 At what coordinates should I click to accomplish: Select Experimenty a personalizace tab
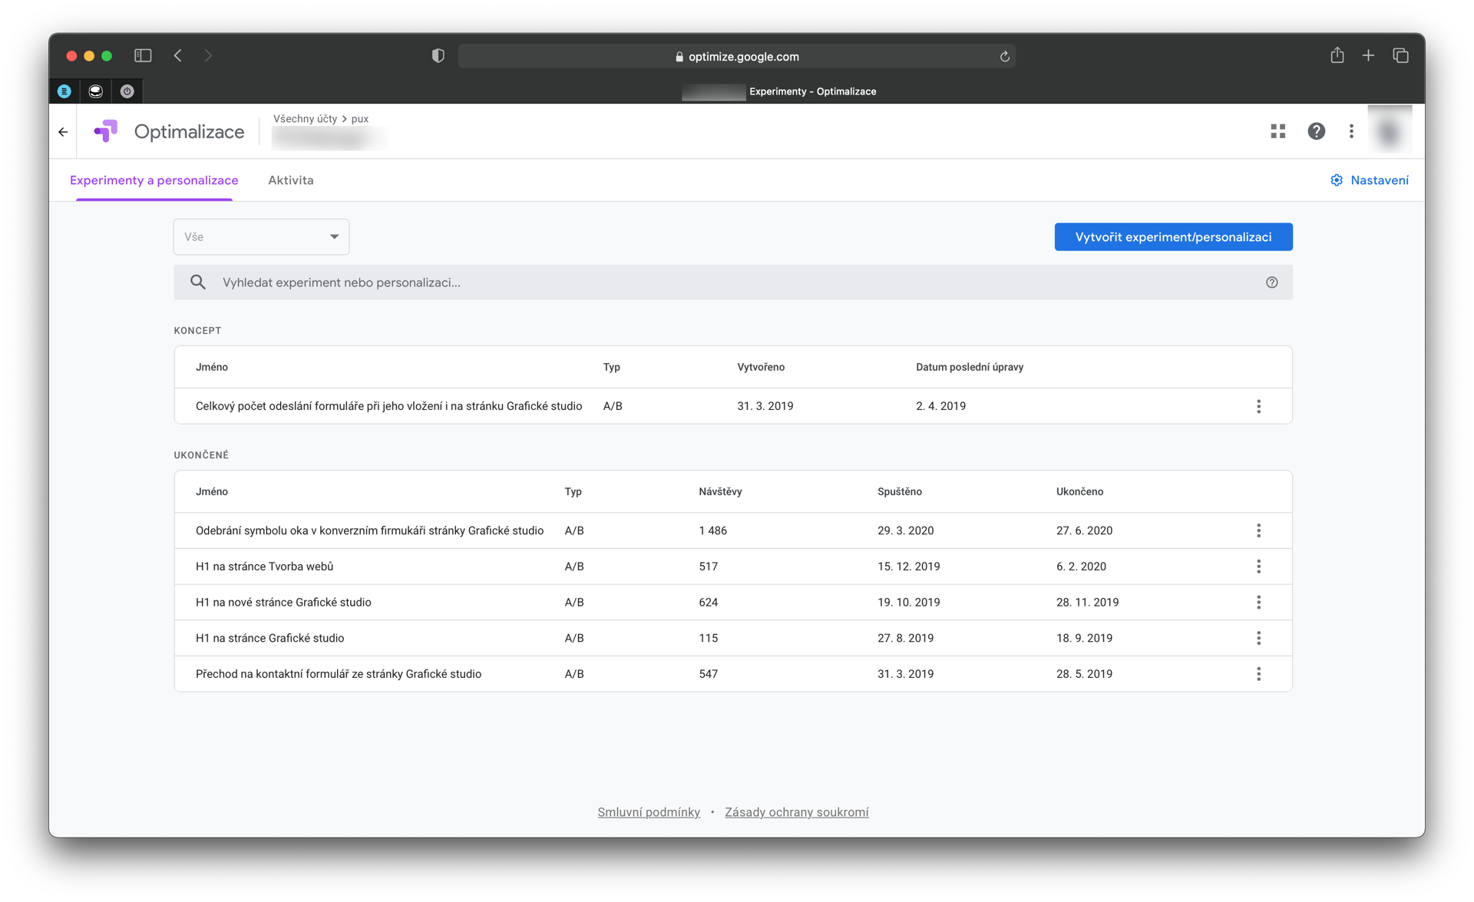154,180
